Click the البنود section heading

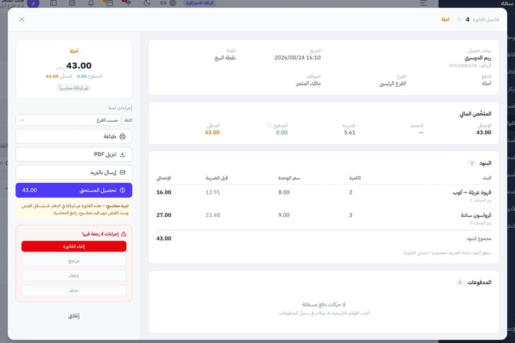[x=485, y=163]
